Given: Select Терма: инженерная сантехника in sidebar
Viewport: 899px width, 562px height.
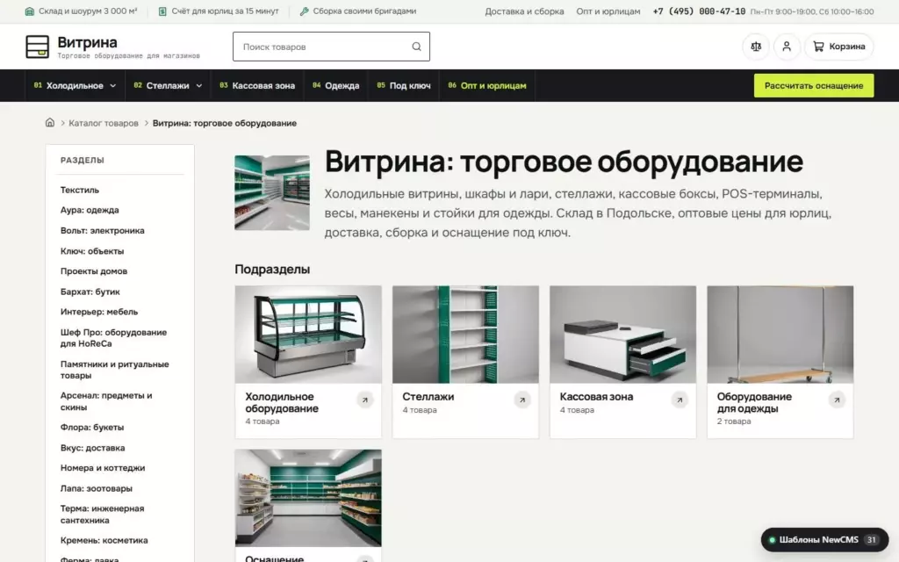Looking at the screenshot, I should [x=102, y=515].
